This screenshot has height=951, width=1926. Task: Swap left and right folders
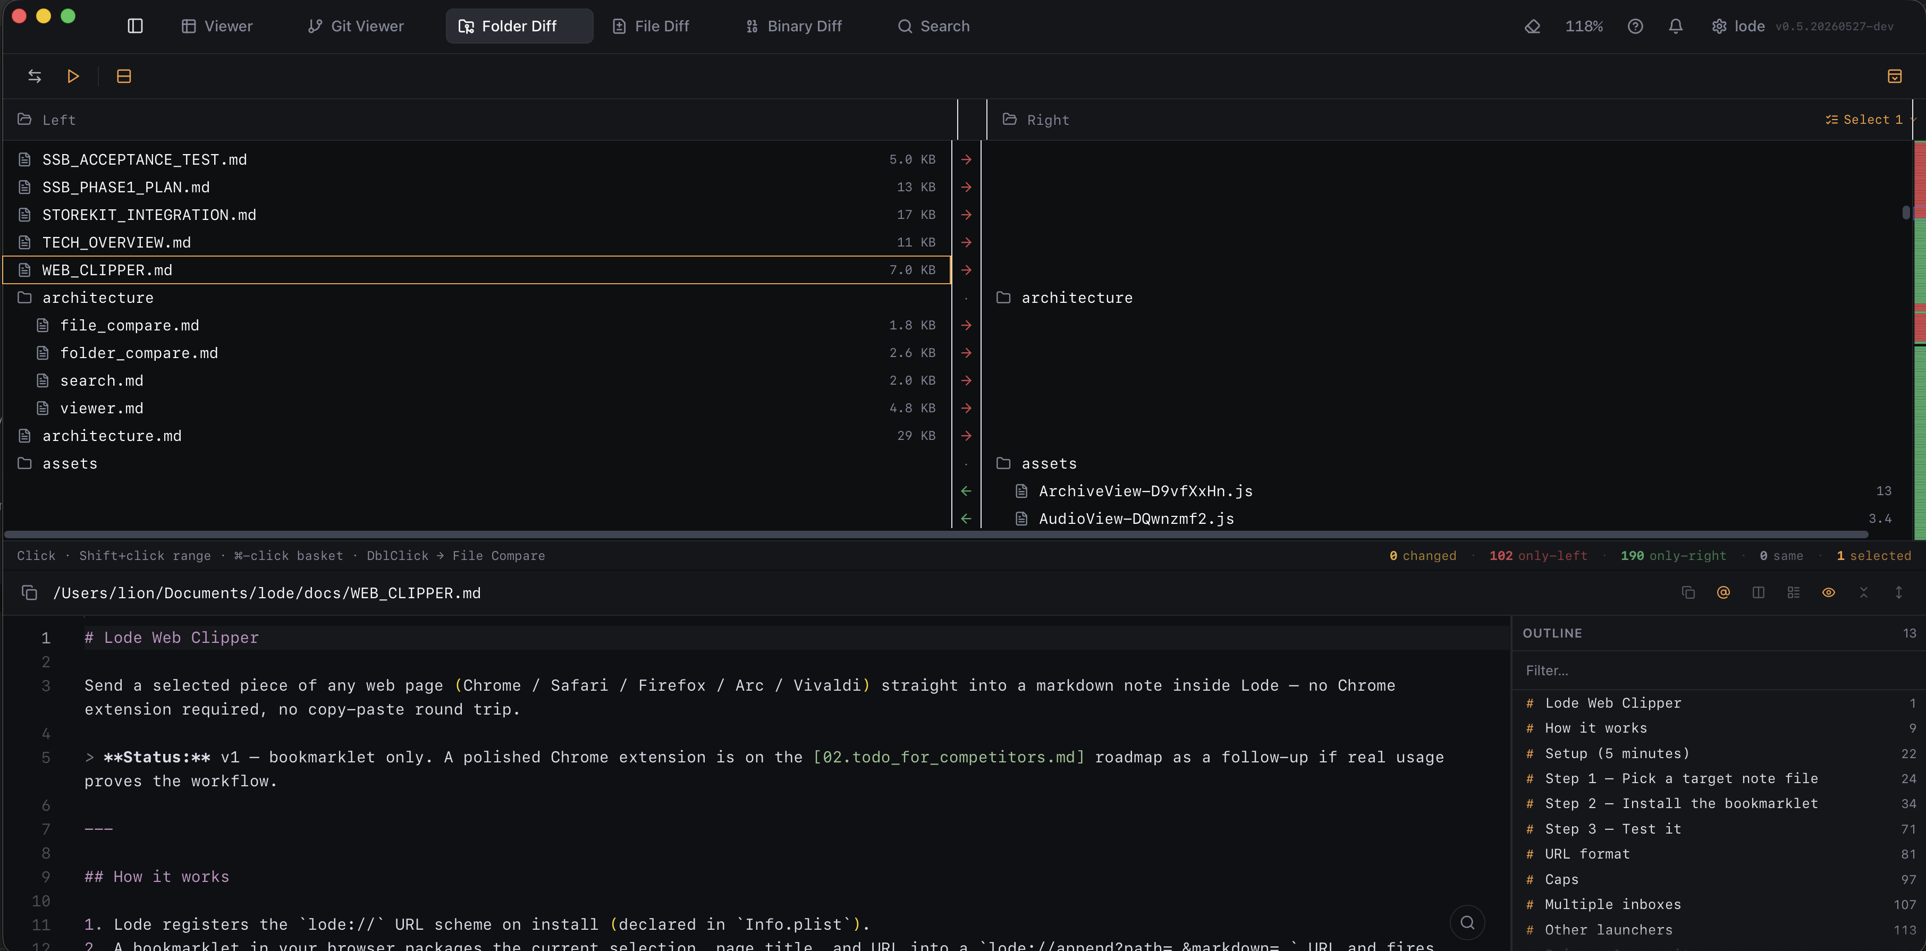click(x=35, y=77)
